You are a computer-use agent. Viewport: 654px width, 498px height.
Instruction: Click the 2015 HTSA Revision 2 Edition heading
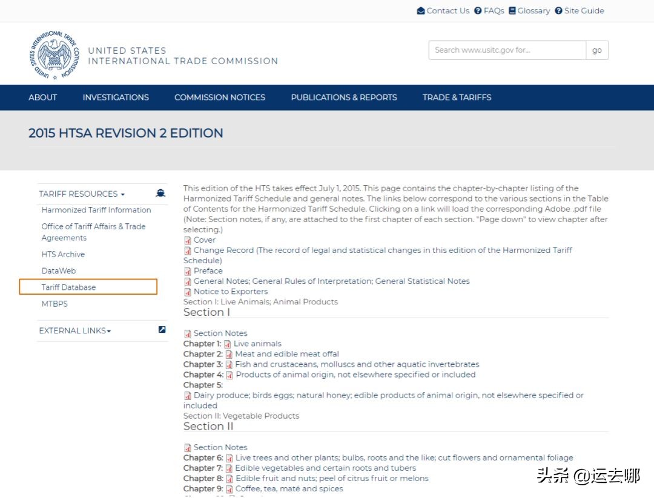tap(125, 133)
